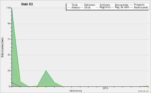Viewport: 151px width, 93px height.
Task: Select the Anexos legend label
Action: tap(75, 7)
